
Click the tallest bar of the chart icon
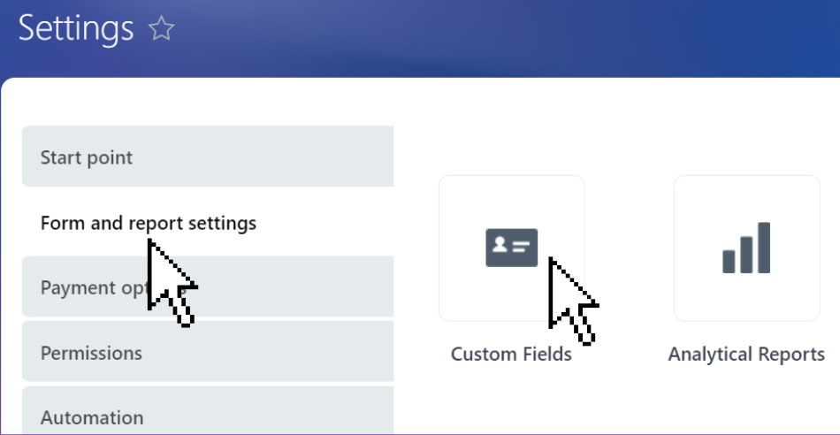(764, 248)
